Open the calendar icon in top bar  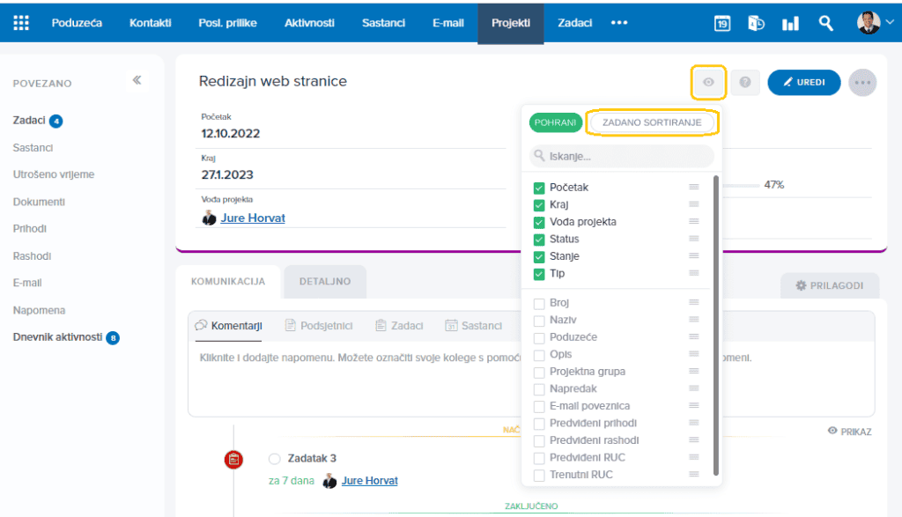click(722, 23)
